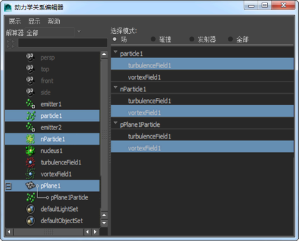Collapse the particle1 group in right panel
The width and height of the screenshot is (299, 241).
pyautogui.click(x=116, y=52)
